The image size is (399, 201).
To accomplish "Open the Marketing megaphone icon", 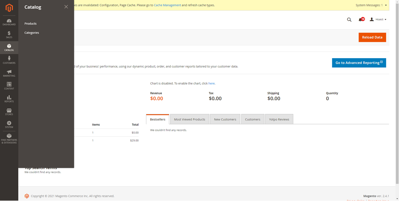I will (9, 73).
